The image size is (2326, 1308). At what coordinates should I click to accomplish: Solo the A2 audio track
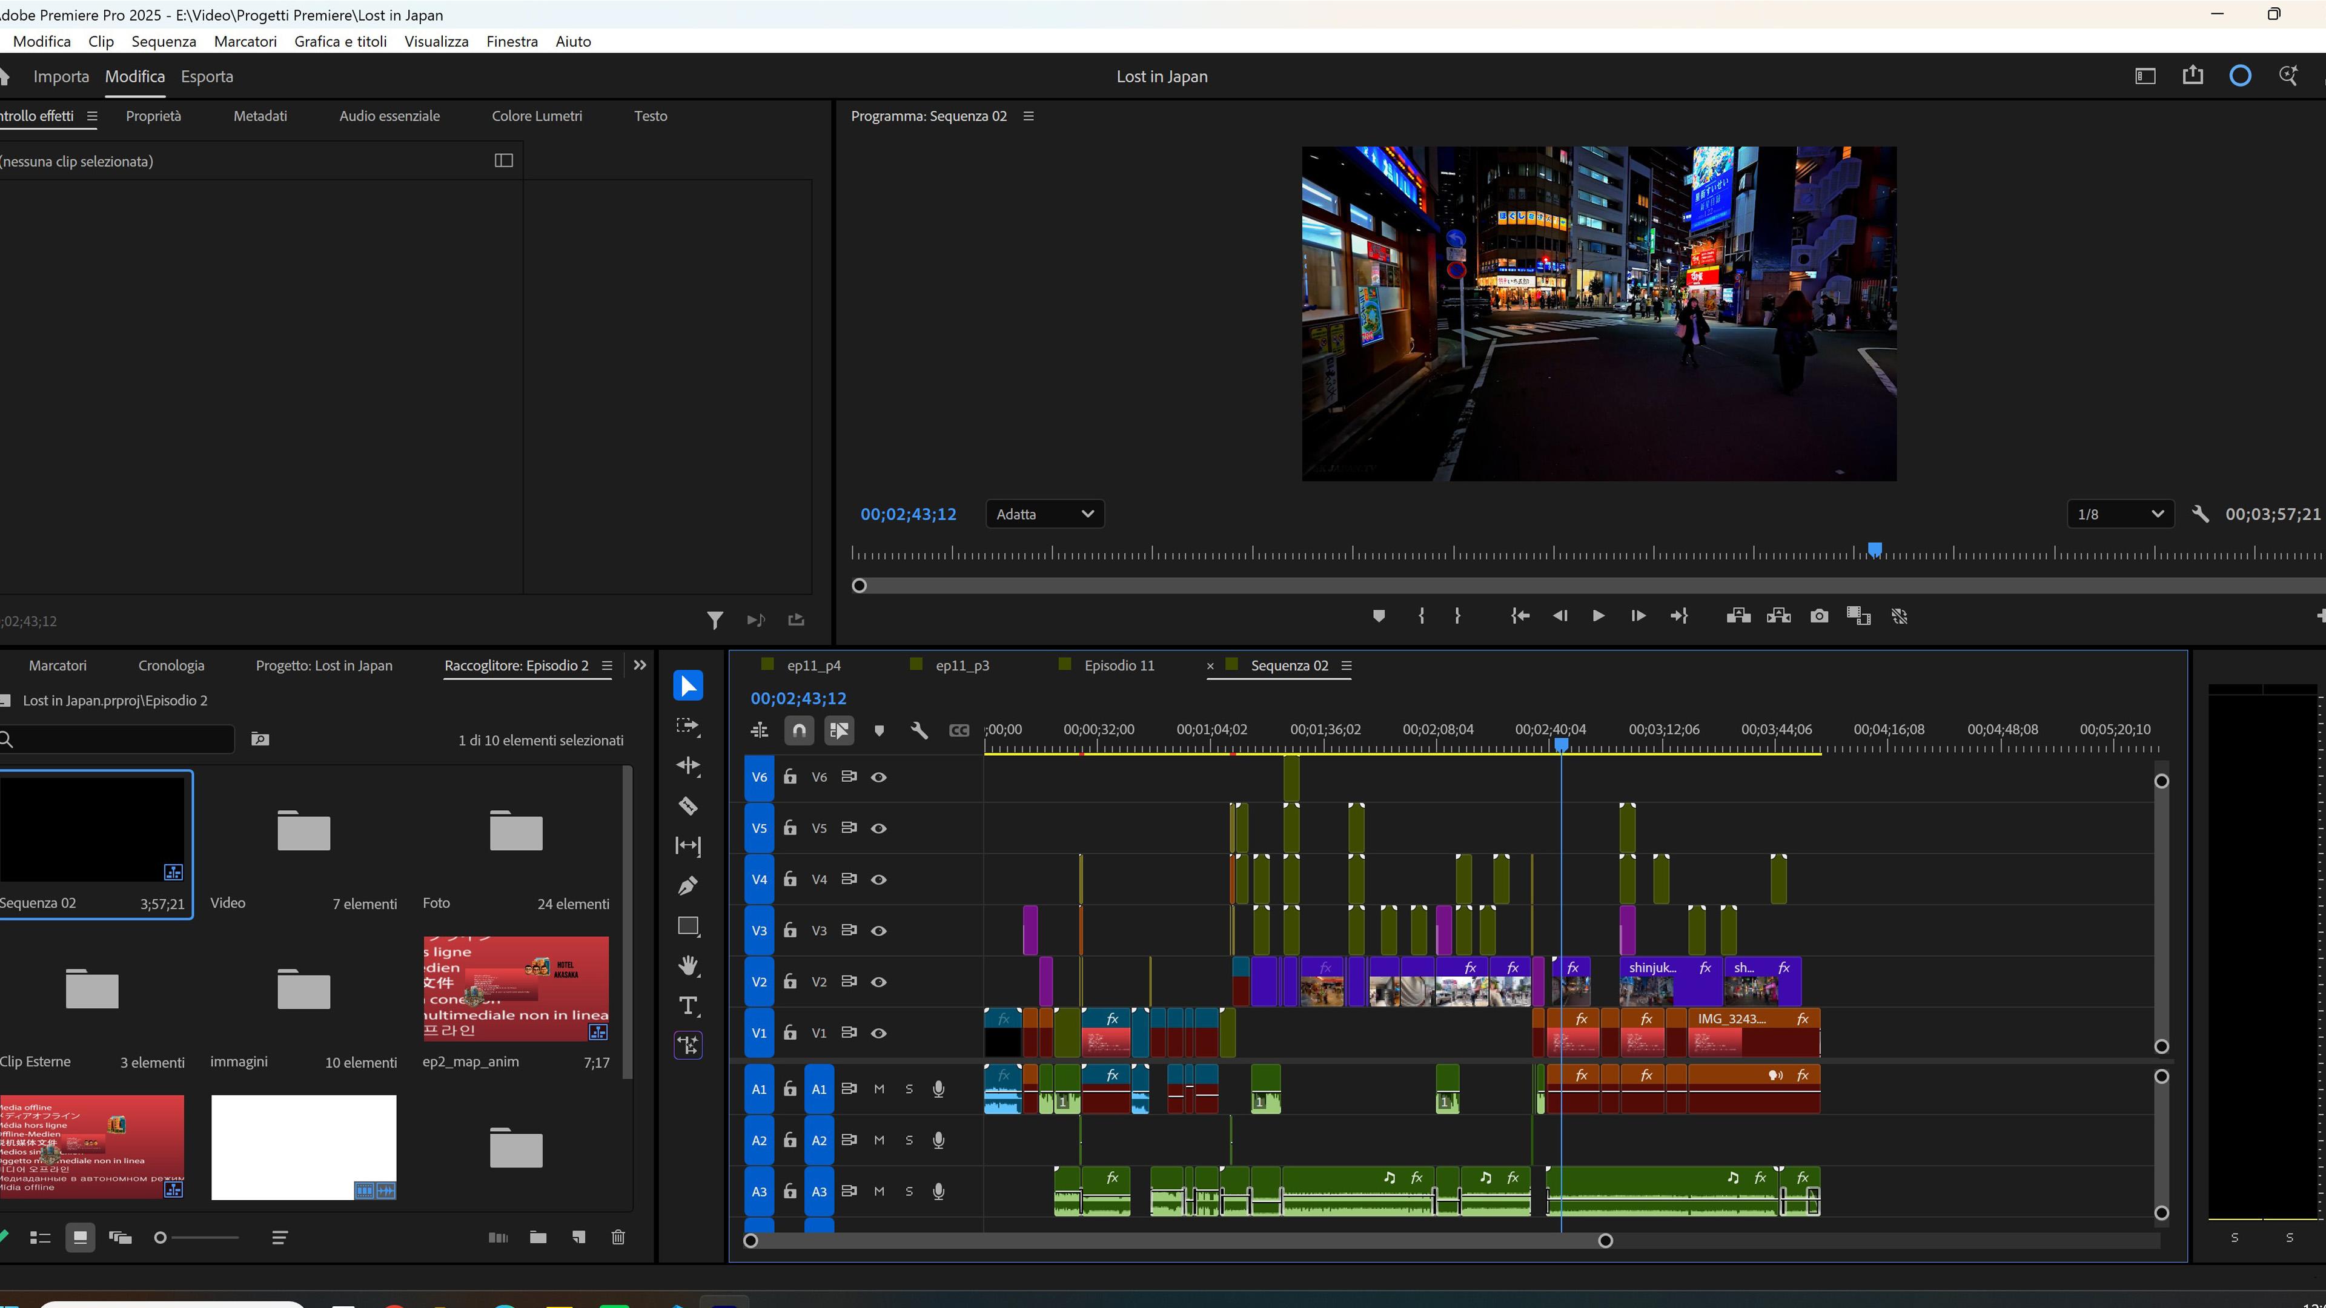click(909, 1140)
